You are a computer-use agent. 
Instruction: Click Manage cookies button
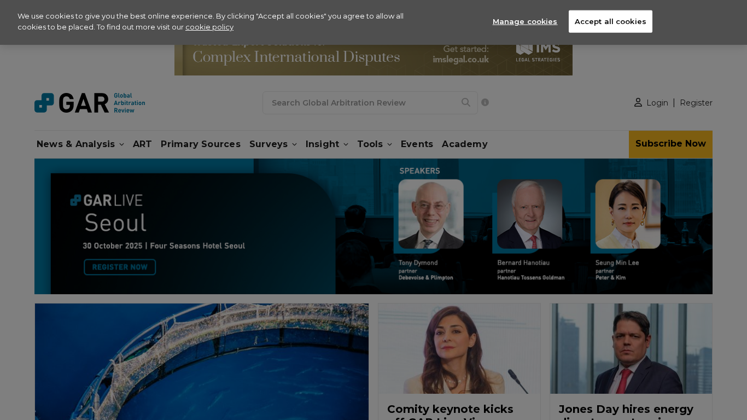(x=525, y=21)
